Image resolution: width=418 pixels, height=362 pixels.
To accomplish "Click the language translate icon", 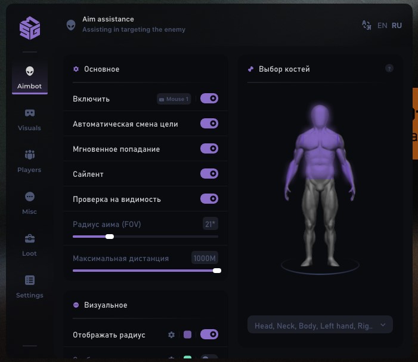I will pos(366,25).
